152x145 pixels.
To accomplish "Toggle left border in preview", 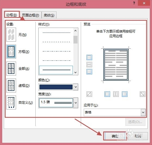I will click(107, 94).
